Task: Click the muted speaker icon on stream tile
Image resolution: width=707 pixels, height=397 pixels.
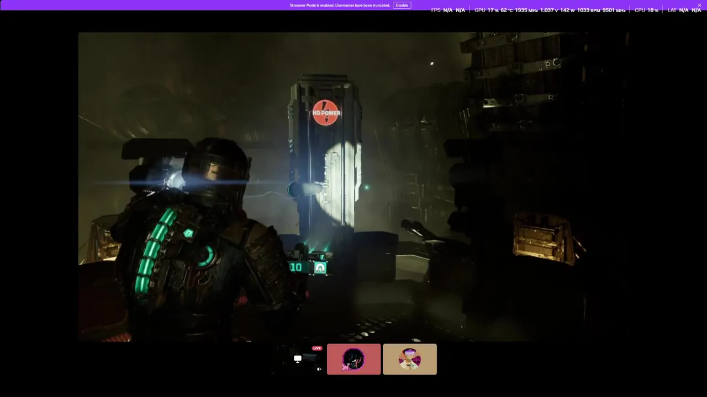Action: click(x=319, y=369)
